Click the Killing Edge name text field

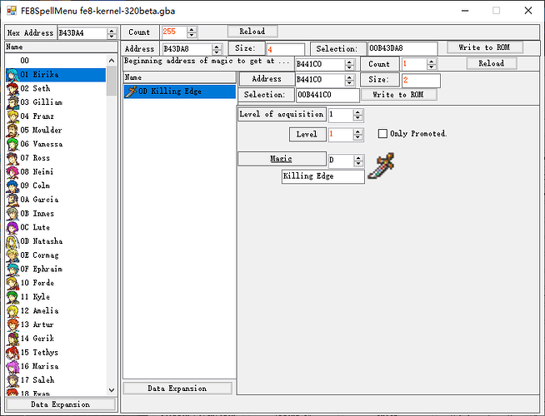click(x=322, y=176)
